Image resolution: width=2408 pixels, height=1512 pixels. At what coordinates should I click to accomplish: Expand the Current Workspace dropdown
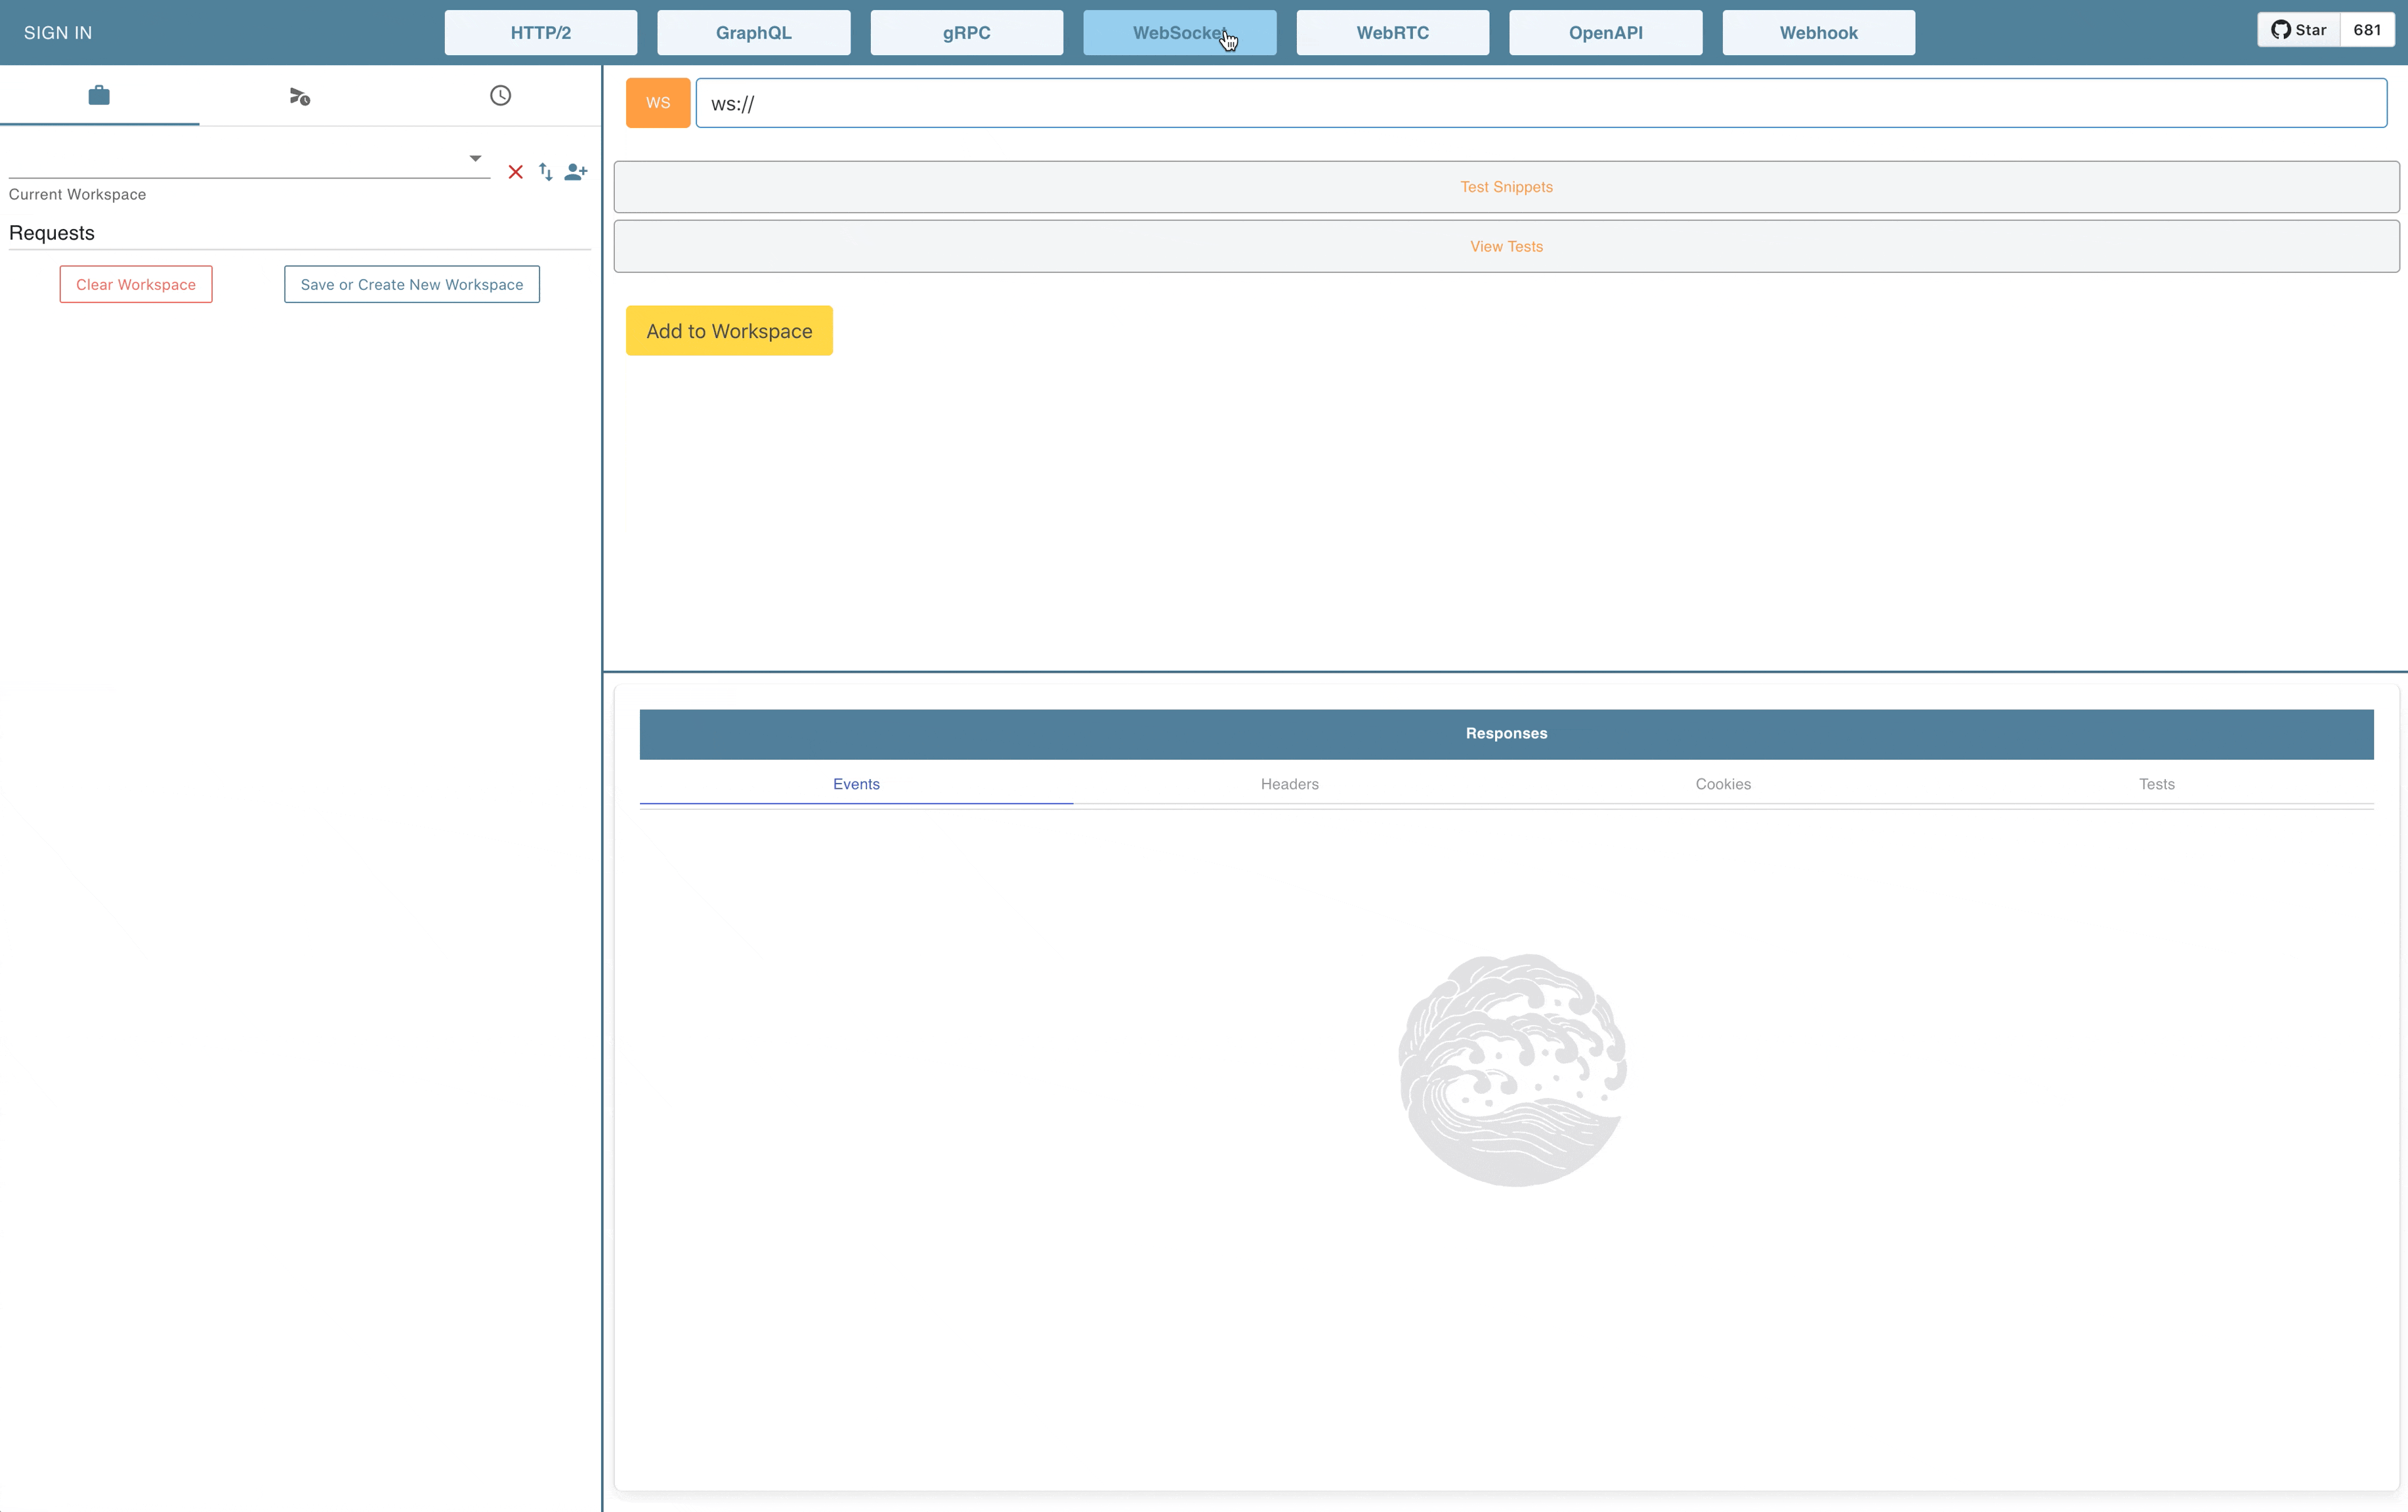[x=476, y=158]
